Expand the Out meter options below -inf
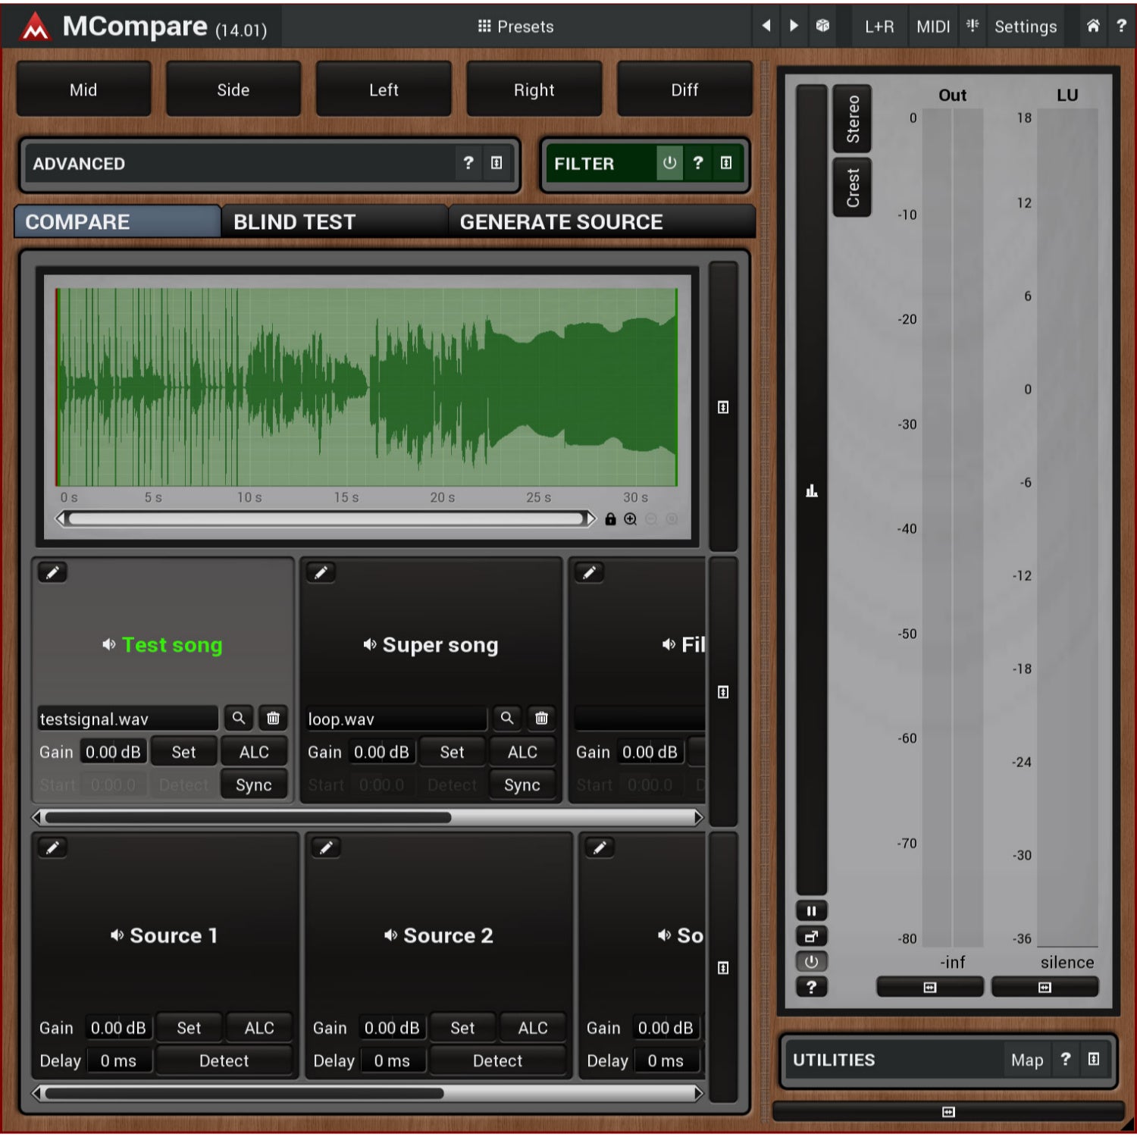This screenshot has height=1137, width=1137. (x=930, y=988)
